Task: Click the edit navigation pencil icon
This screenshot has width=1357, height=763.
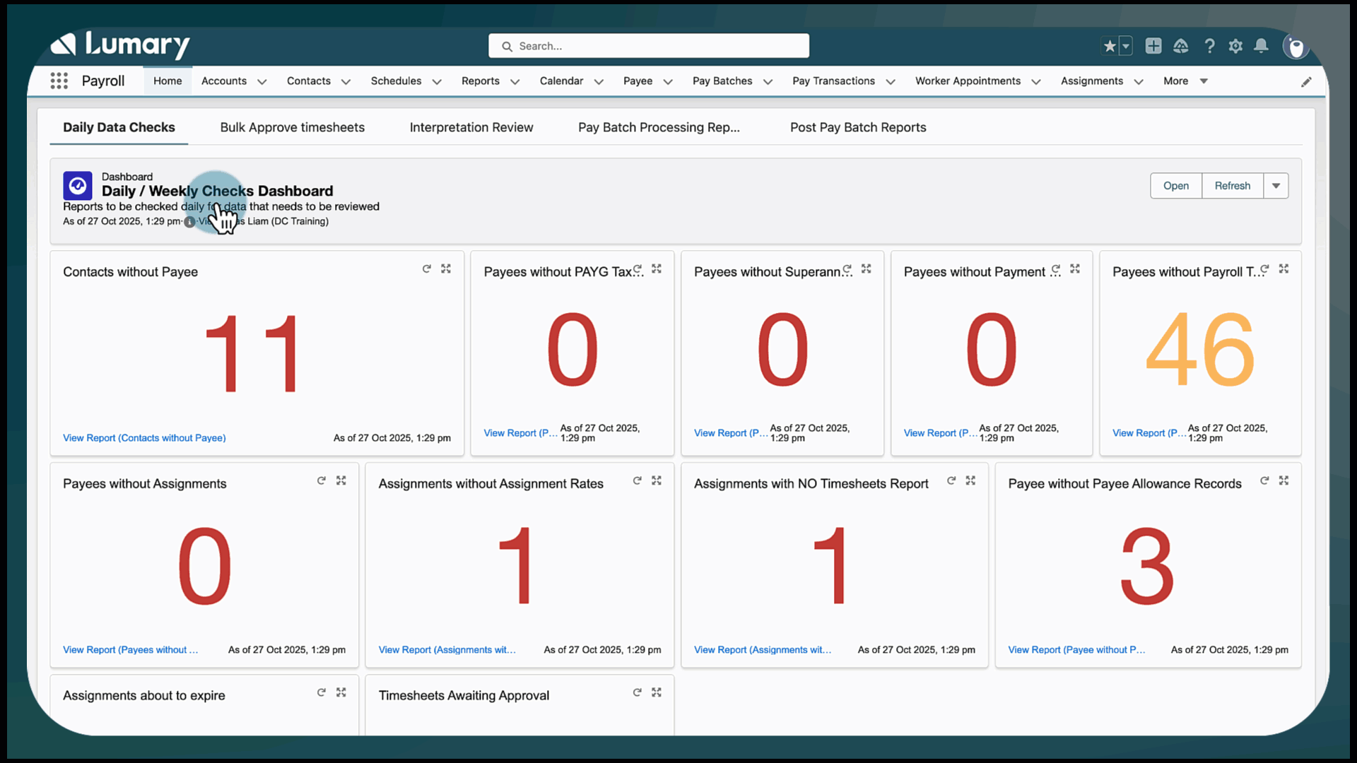Action: (x=1306, y=82)
